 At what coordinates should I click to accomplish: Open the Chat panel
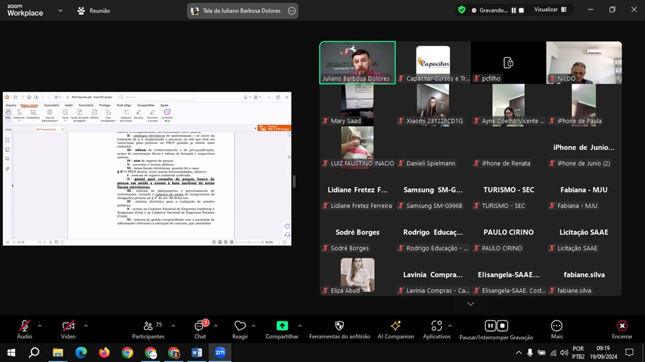pos(200,326)
